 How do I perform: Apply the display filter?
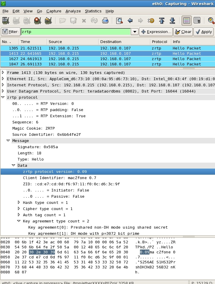point(203,32)
